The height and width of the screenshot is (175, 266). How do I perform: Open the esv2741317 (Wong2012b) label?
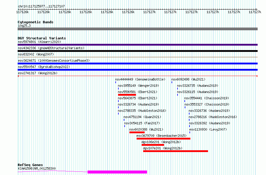point(38,73)
